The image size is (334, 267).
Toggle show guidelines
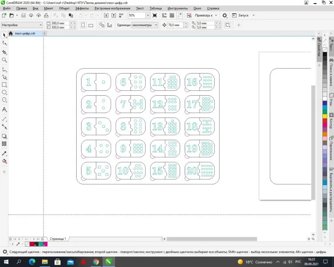tap(179, 15)
